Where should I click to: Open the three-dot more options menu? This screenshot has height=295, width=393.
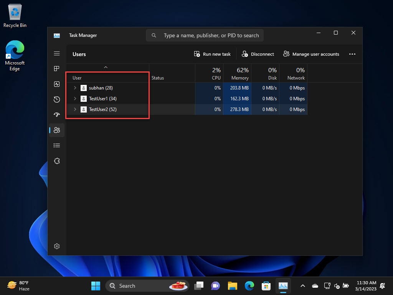(352, 54)
